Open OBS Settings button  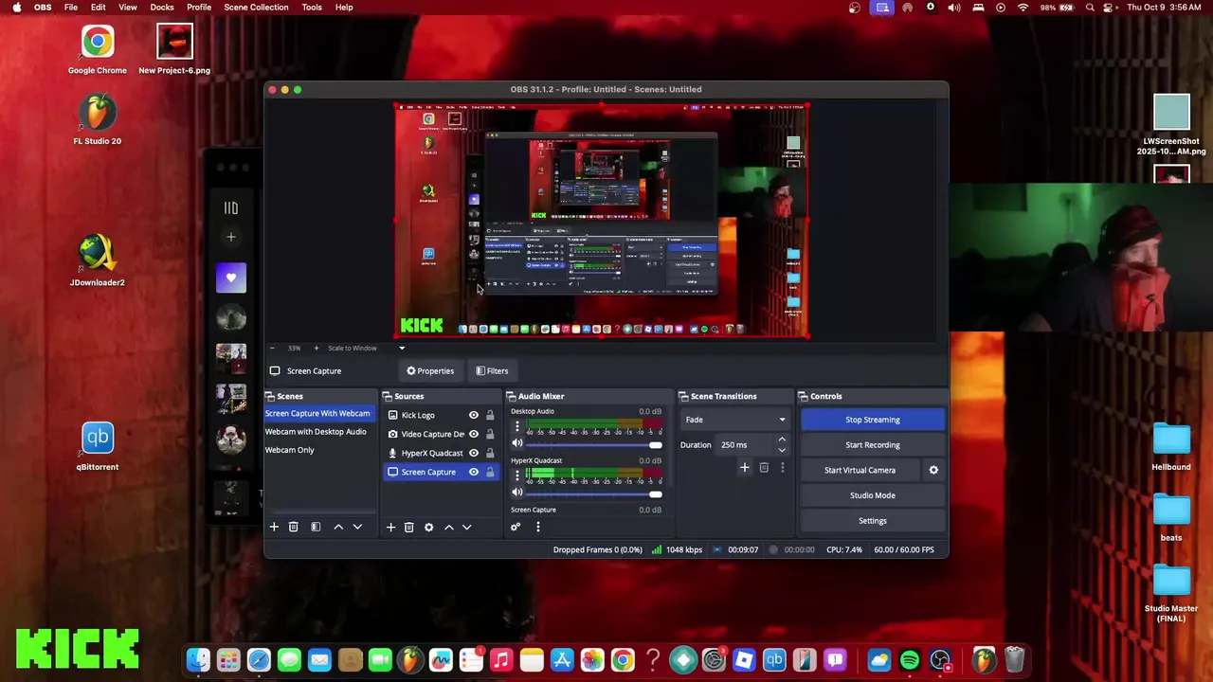coord(873,521)
